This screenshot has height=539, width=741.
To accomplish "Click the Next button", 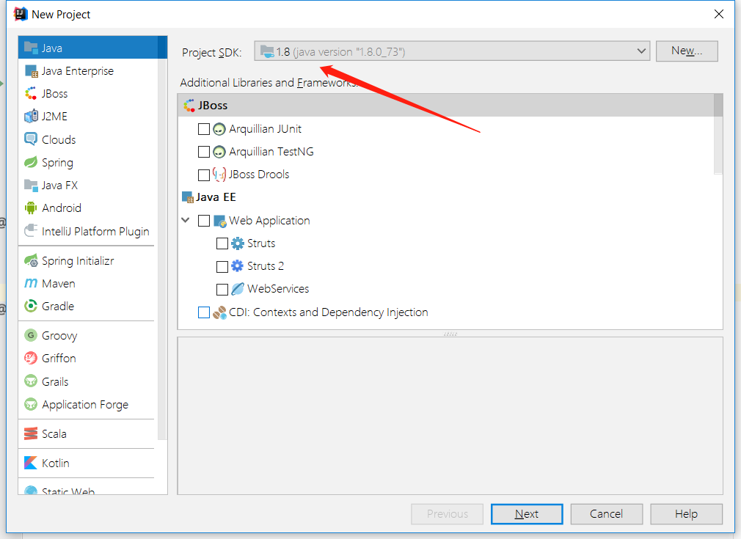I will pos(527,514).
